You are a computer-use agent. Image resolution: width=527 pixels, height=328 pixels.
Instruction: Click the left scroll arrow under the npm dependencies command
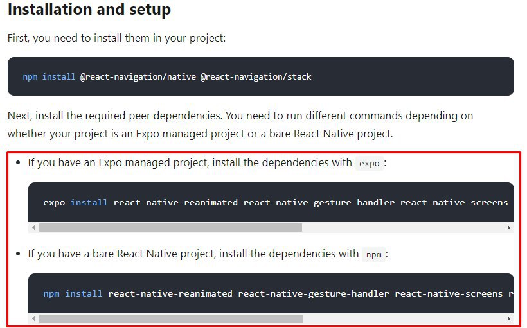click(x=33, y=318)
